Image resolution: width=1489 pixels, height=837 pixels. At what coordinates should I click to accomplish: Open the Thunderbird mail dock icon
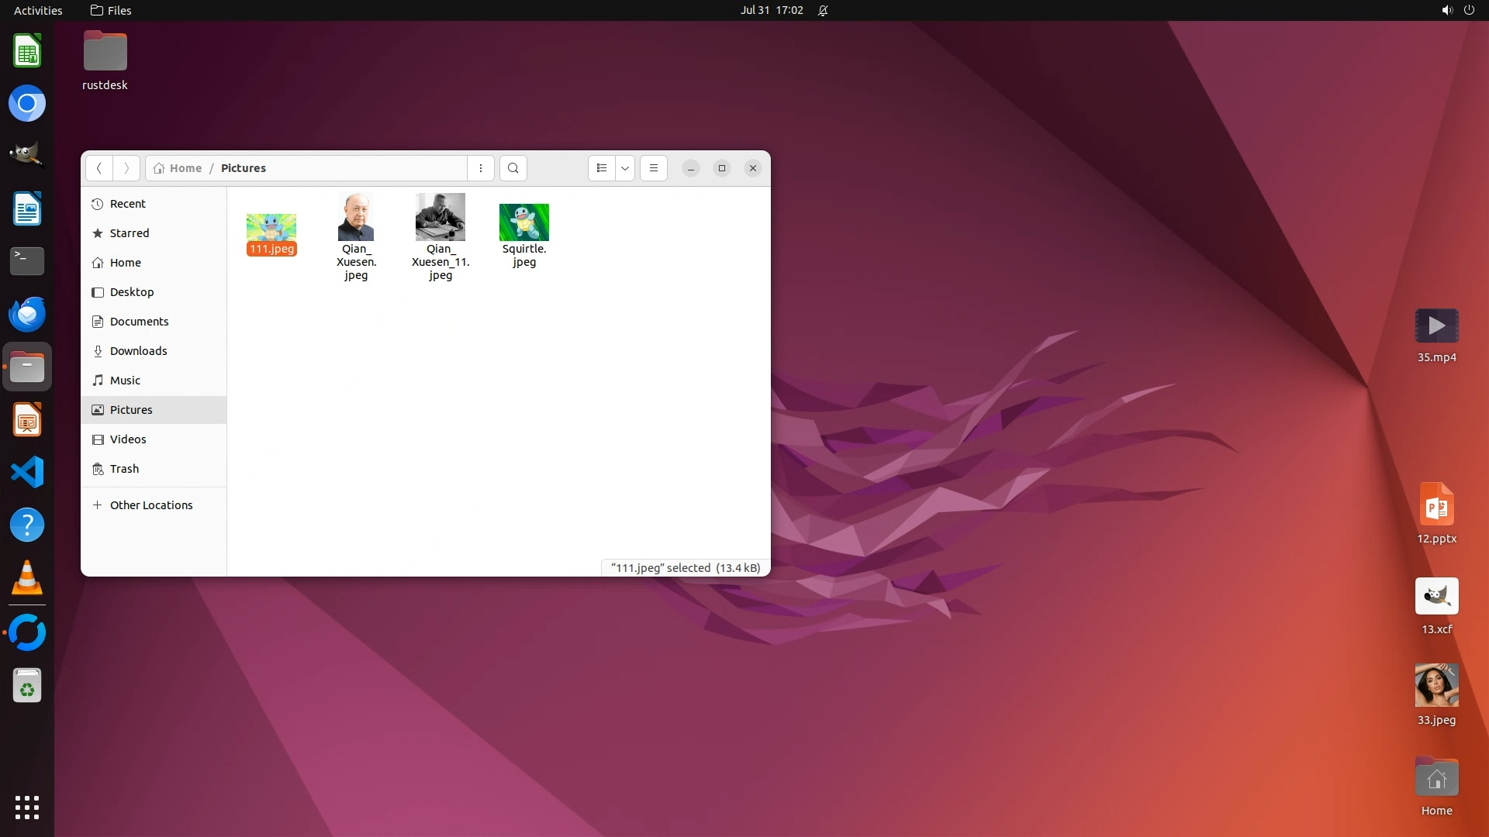[27, 315]
